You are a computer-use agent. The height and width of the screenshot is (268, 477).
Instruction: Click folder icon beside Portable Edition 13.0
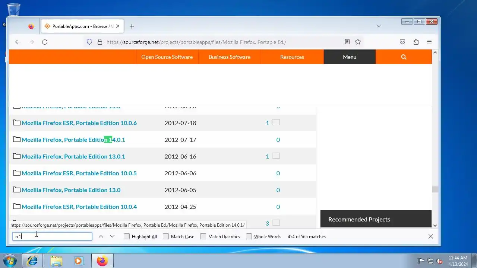coord(16,189)
